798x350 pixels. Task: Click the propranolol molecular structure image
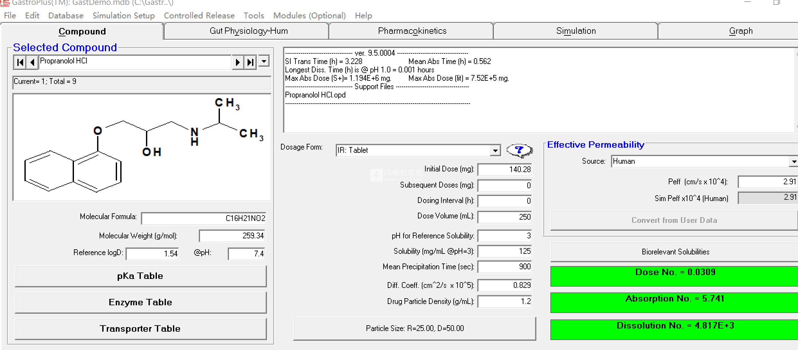(142, 147)
